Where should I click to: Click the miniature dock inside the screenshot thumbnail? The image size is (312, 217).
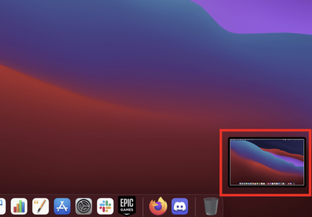267,184
